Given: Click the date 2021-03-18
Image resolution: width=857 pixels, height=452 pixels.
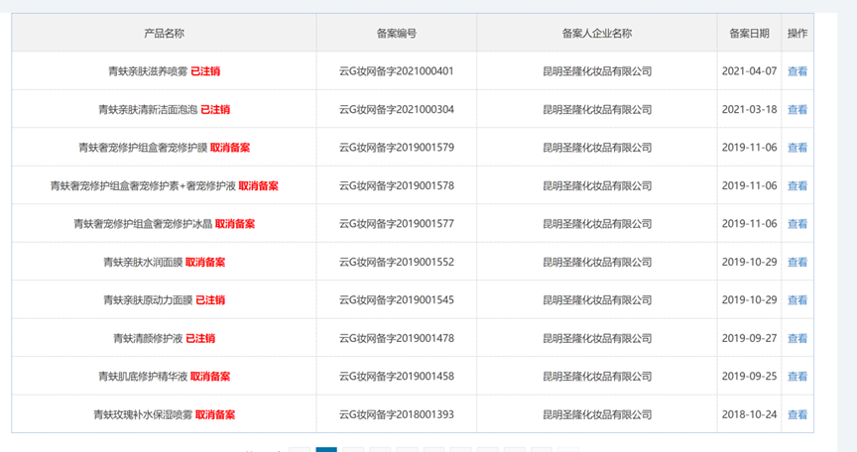Looking at the screenshot, I should (749, 110).
